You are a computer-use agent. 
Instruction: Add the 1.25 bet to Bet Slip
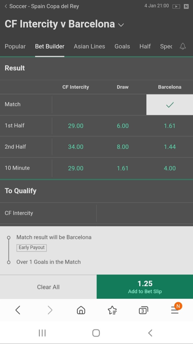(x=145, y=287)
